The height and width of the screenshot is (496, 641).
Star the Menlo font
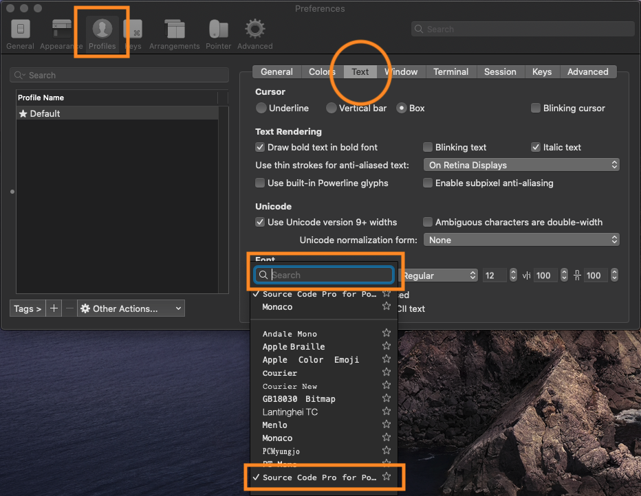click(x=387, y=425)
